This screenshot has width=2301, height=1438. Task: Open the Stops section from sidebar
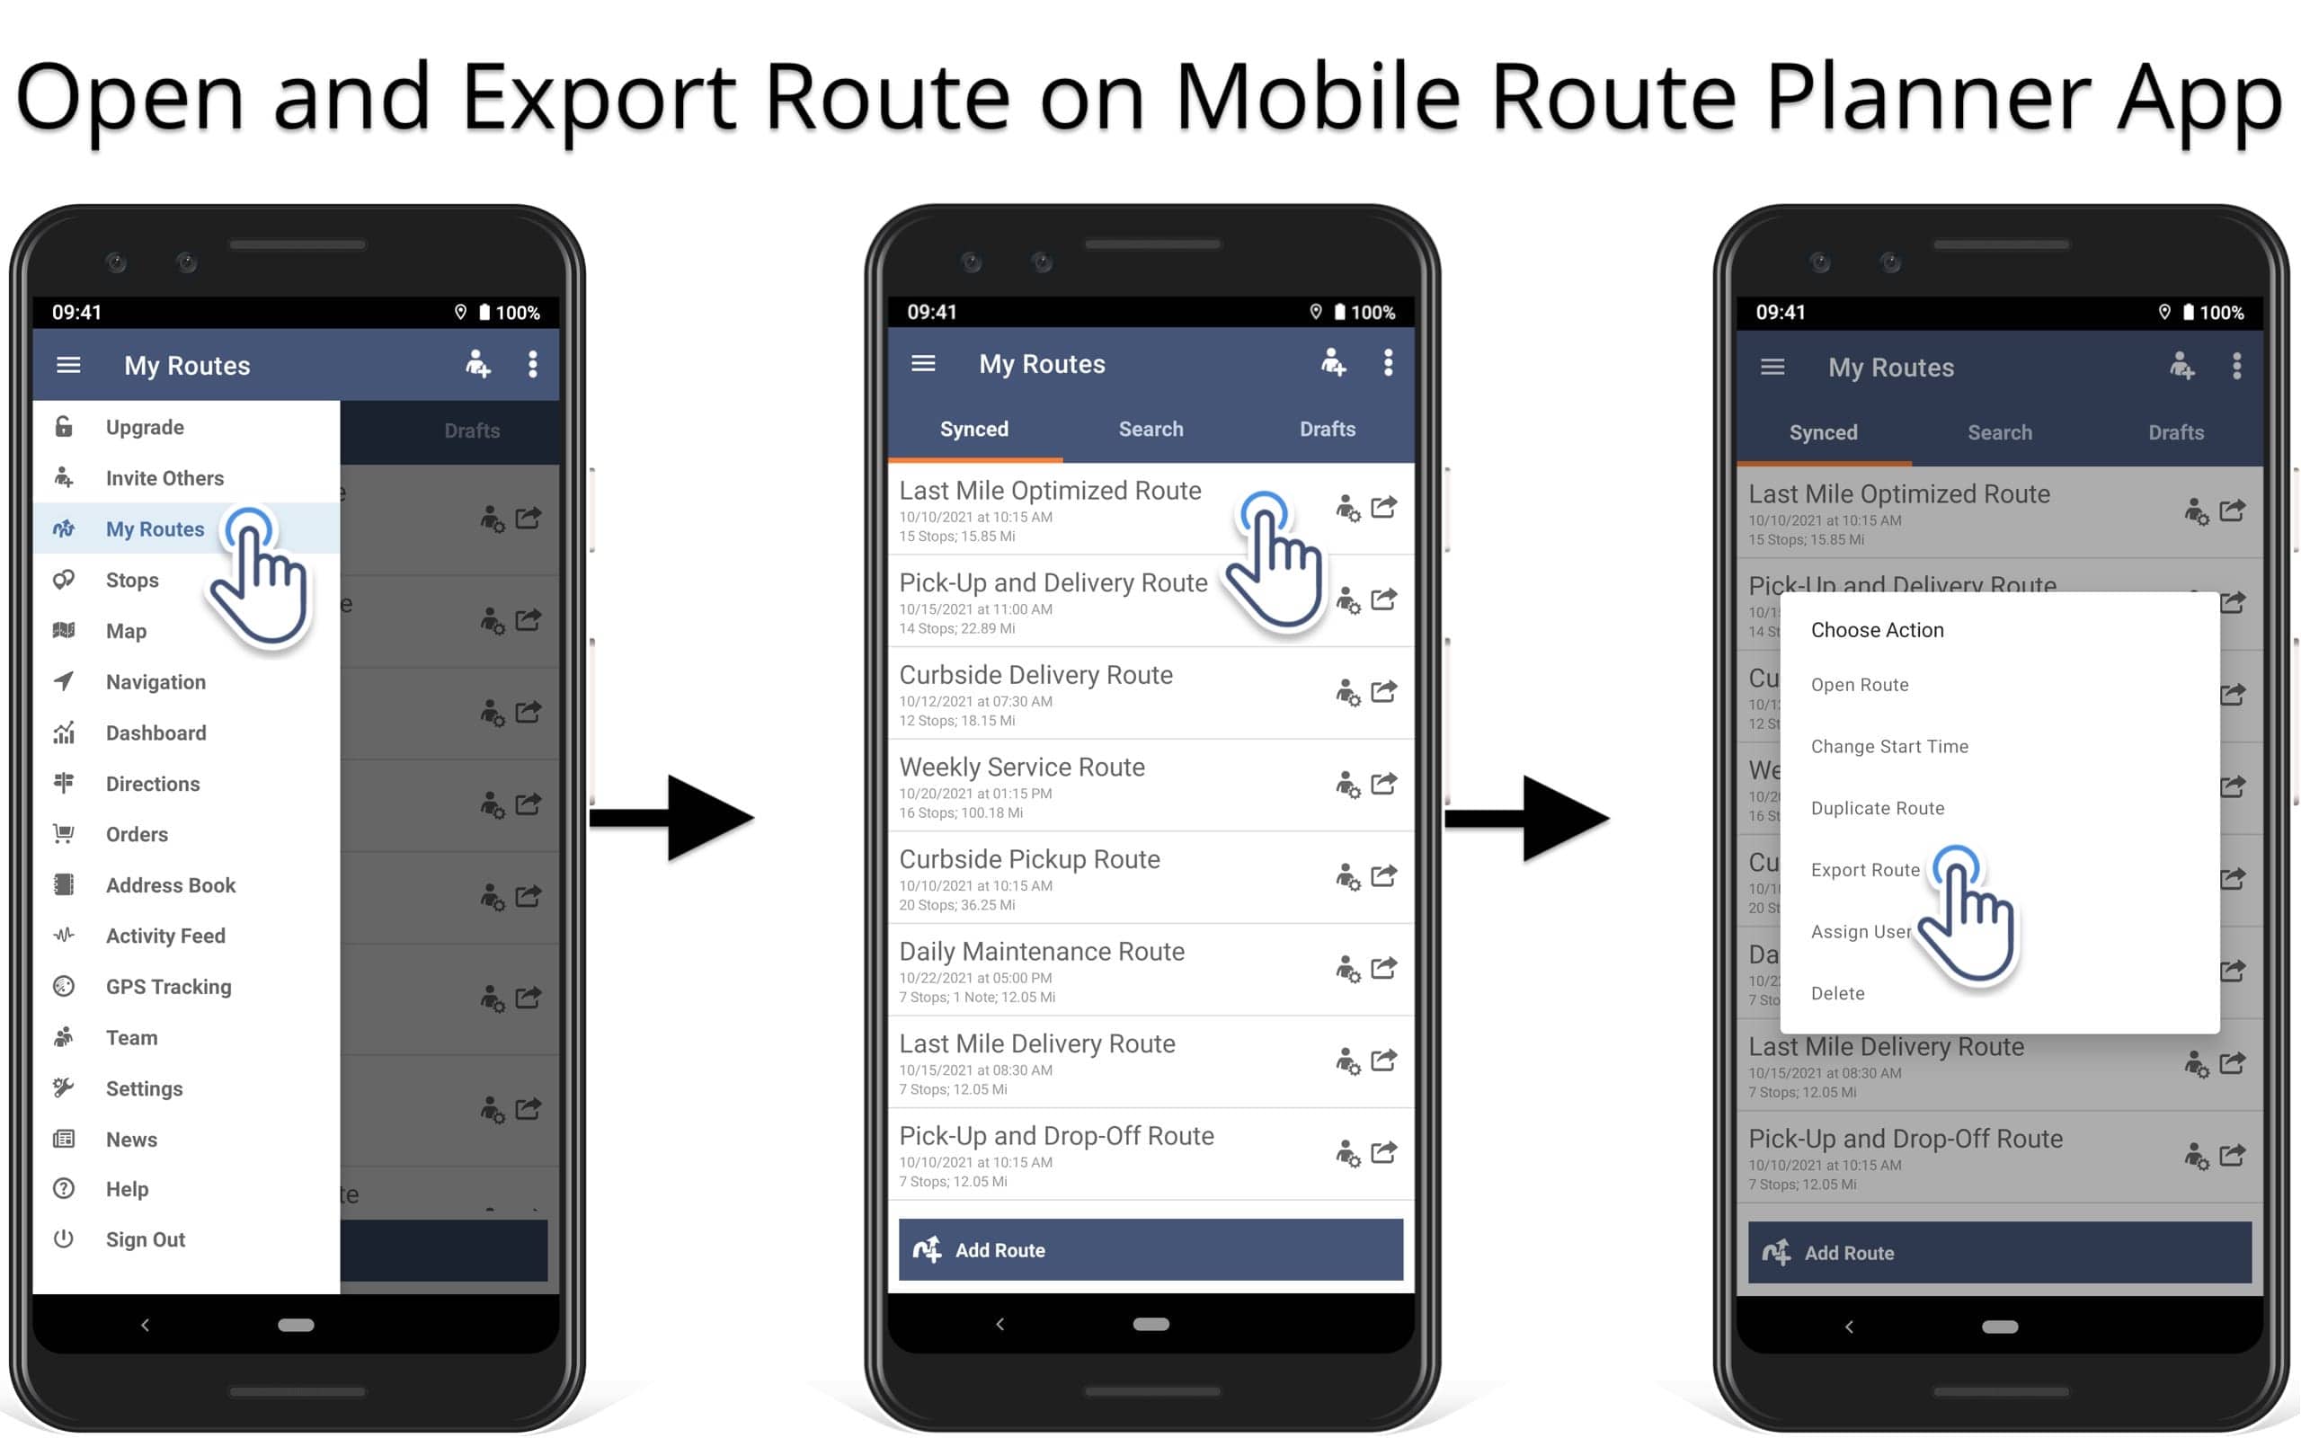pyautogui.click(x=132, y=578)
